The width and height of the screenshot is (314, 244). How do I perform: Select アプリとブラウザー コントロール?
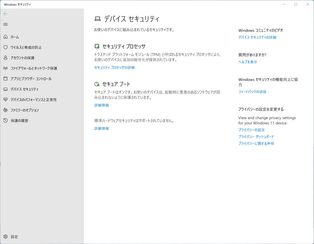click(x=42, y=79)
